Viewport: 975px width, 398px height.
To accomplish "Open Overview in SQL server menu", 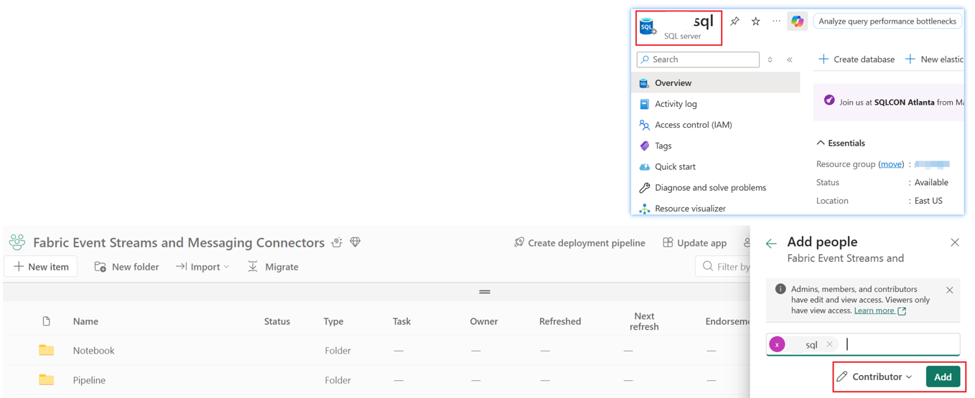I will (716, 83).
